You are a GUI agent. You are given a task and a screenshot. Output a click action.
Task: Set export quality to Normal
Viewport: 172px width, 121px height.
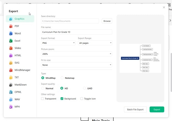(43, 88)
